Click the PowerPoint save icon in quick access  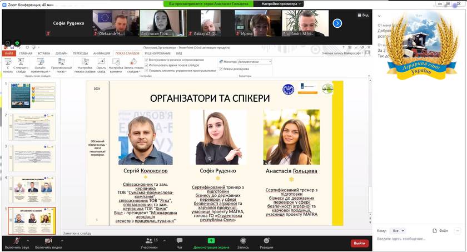coord(12,48)
